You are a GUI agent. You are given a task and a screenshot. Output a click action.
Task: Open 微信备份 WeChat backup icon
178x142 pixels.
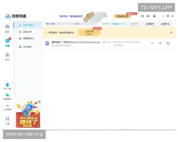point(7,95)
